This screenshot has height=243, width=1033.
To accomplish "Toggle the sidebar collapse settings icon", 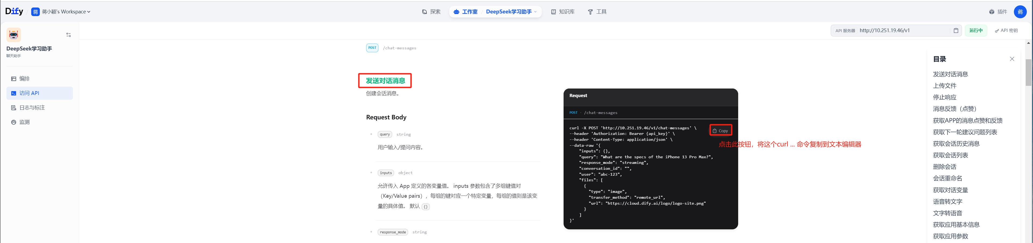I will click(69, 35).
